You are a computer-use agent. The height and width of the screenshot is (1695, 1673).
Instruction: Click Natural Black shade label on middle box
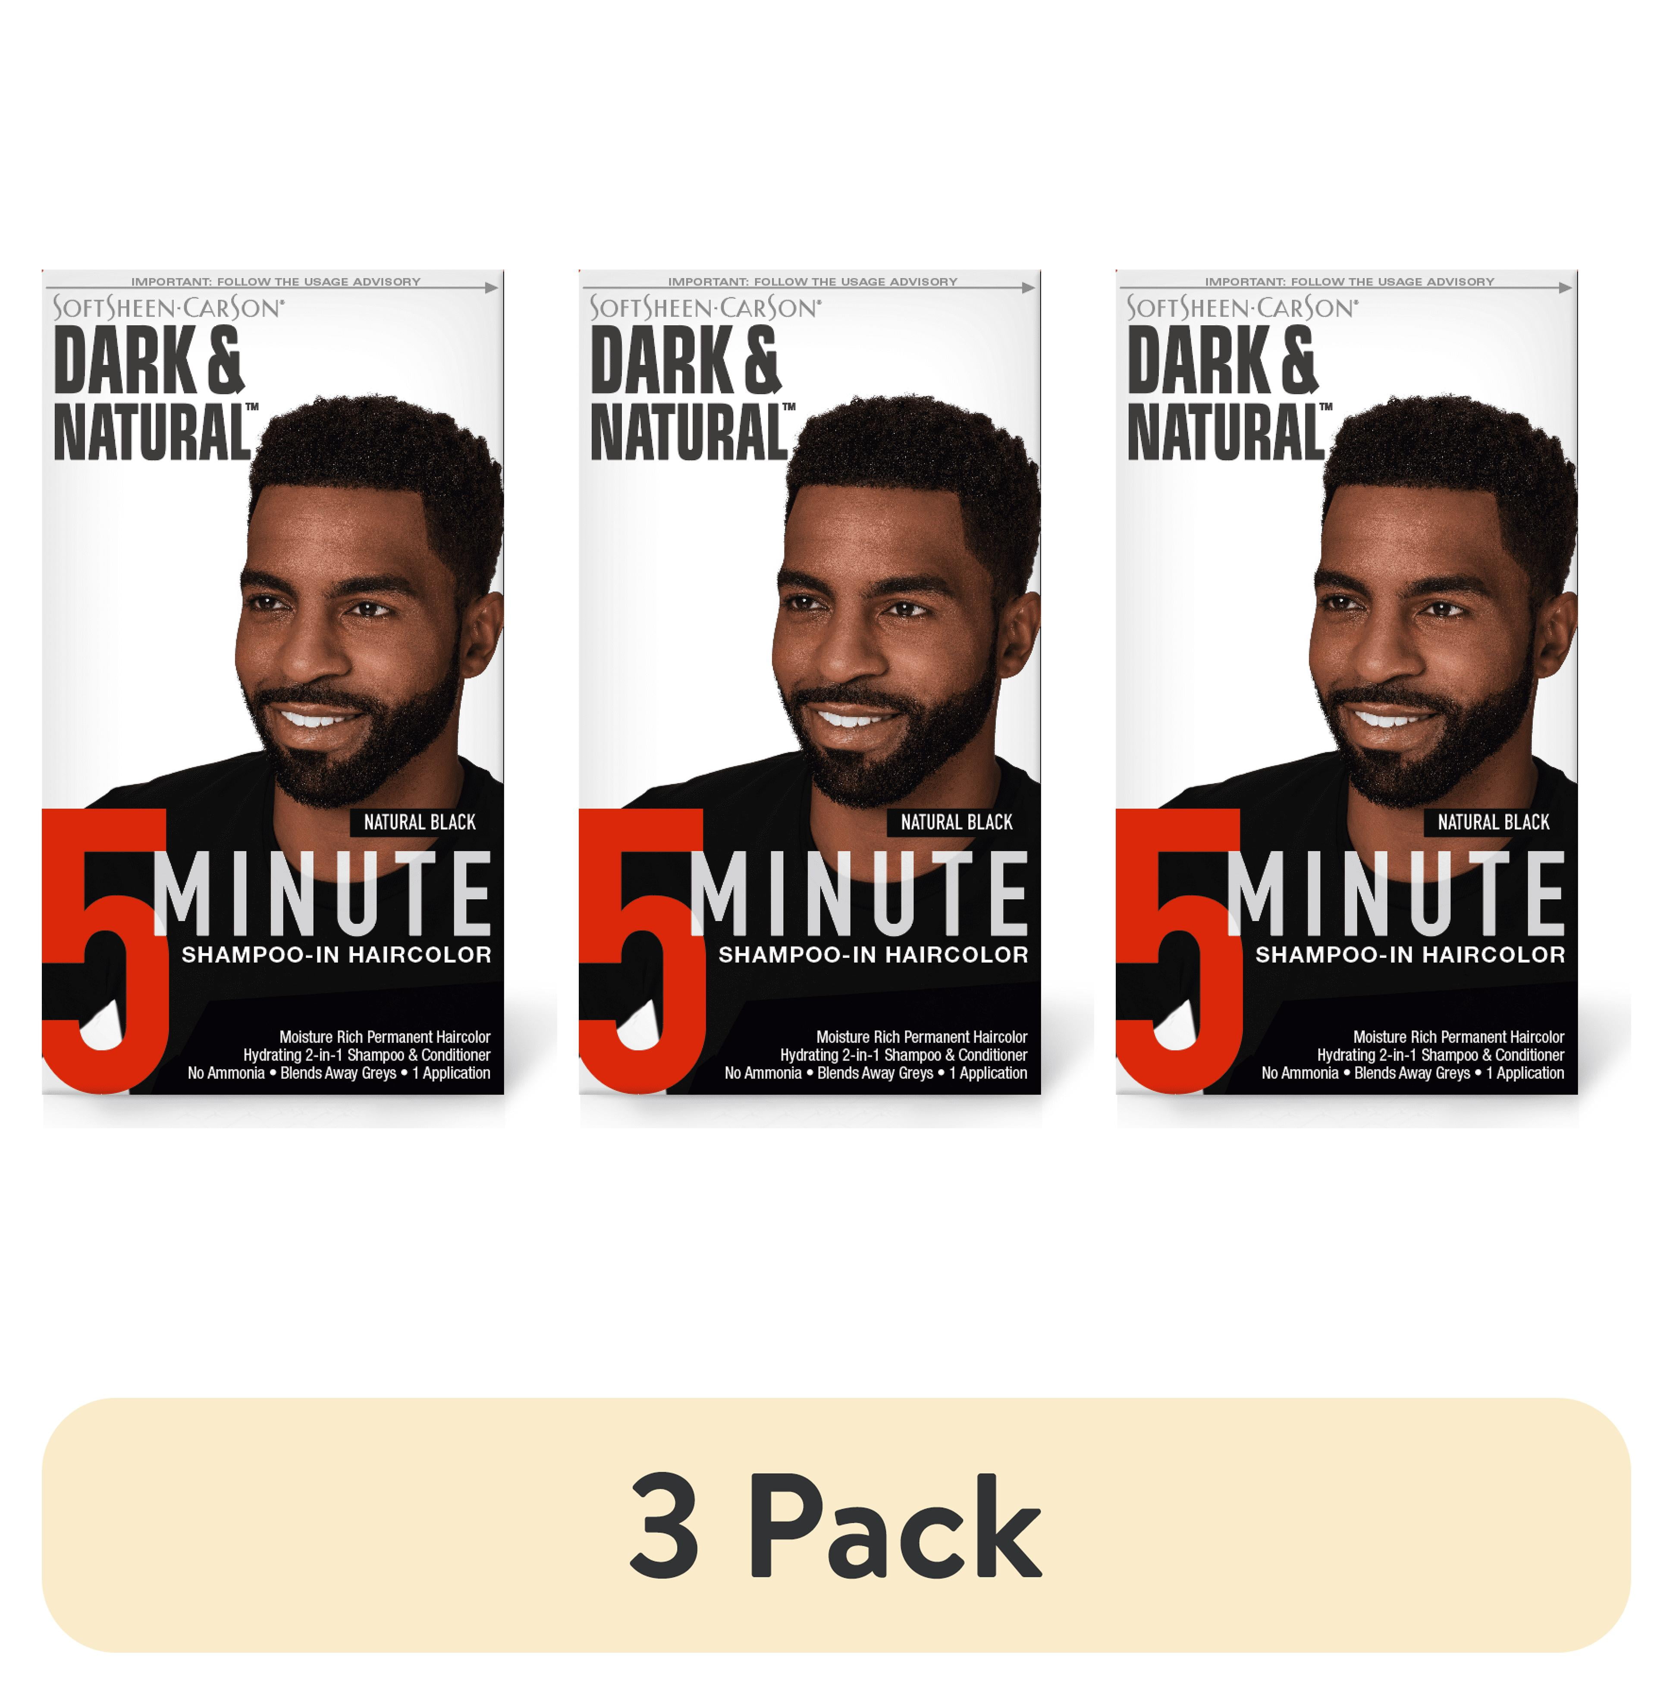[956, 822]
